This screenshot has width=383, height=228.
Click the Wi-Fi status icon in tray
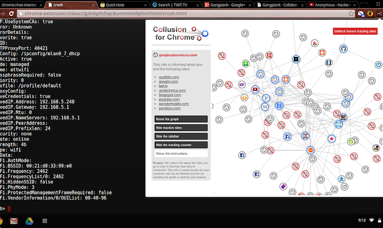372,220
